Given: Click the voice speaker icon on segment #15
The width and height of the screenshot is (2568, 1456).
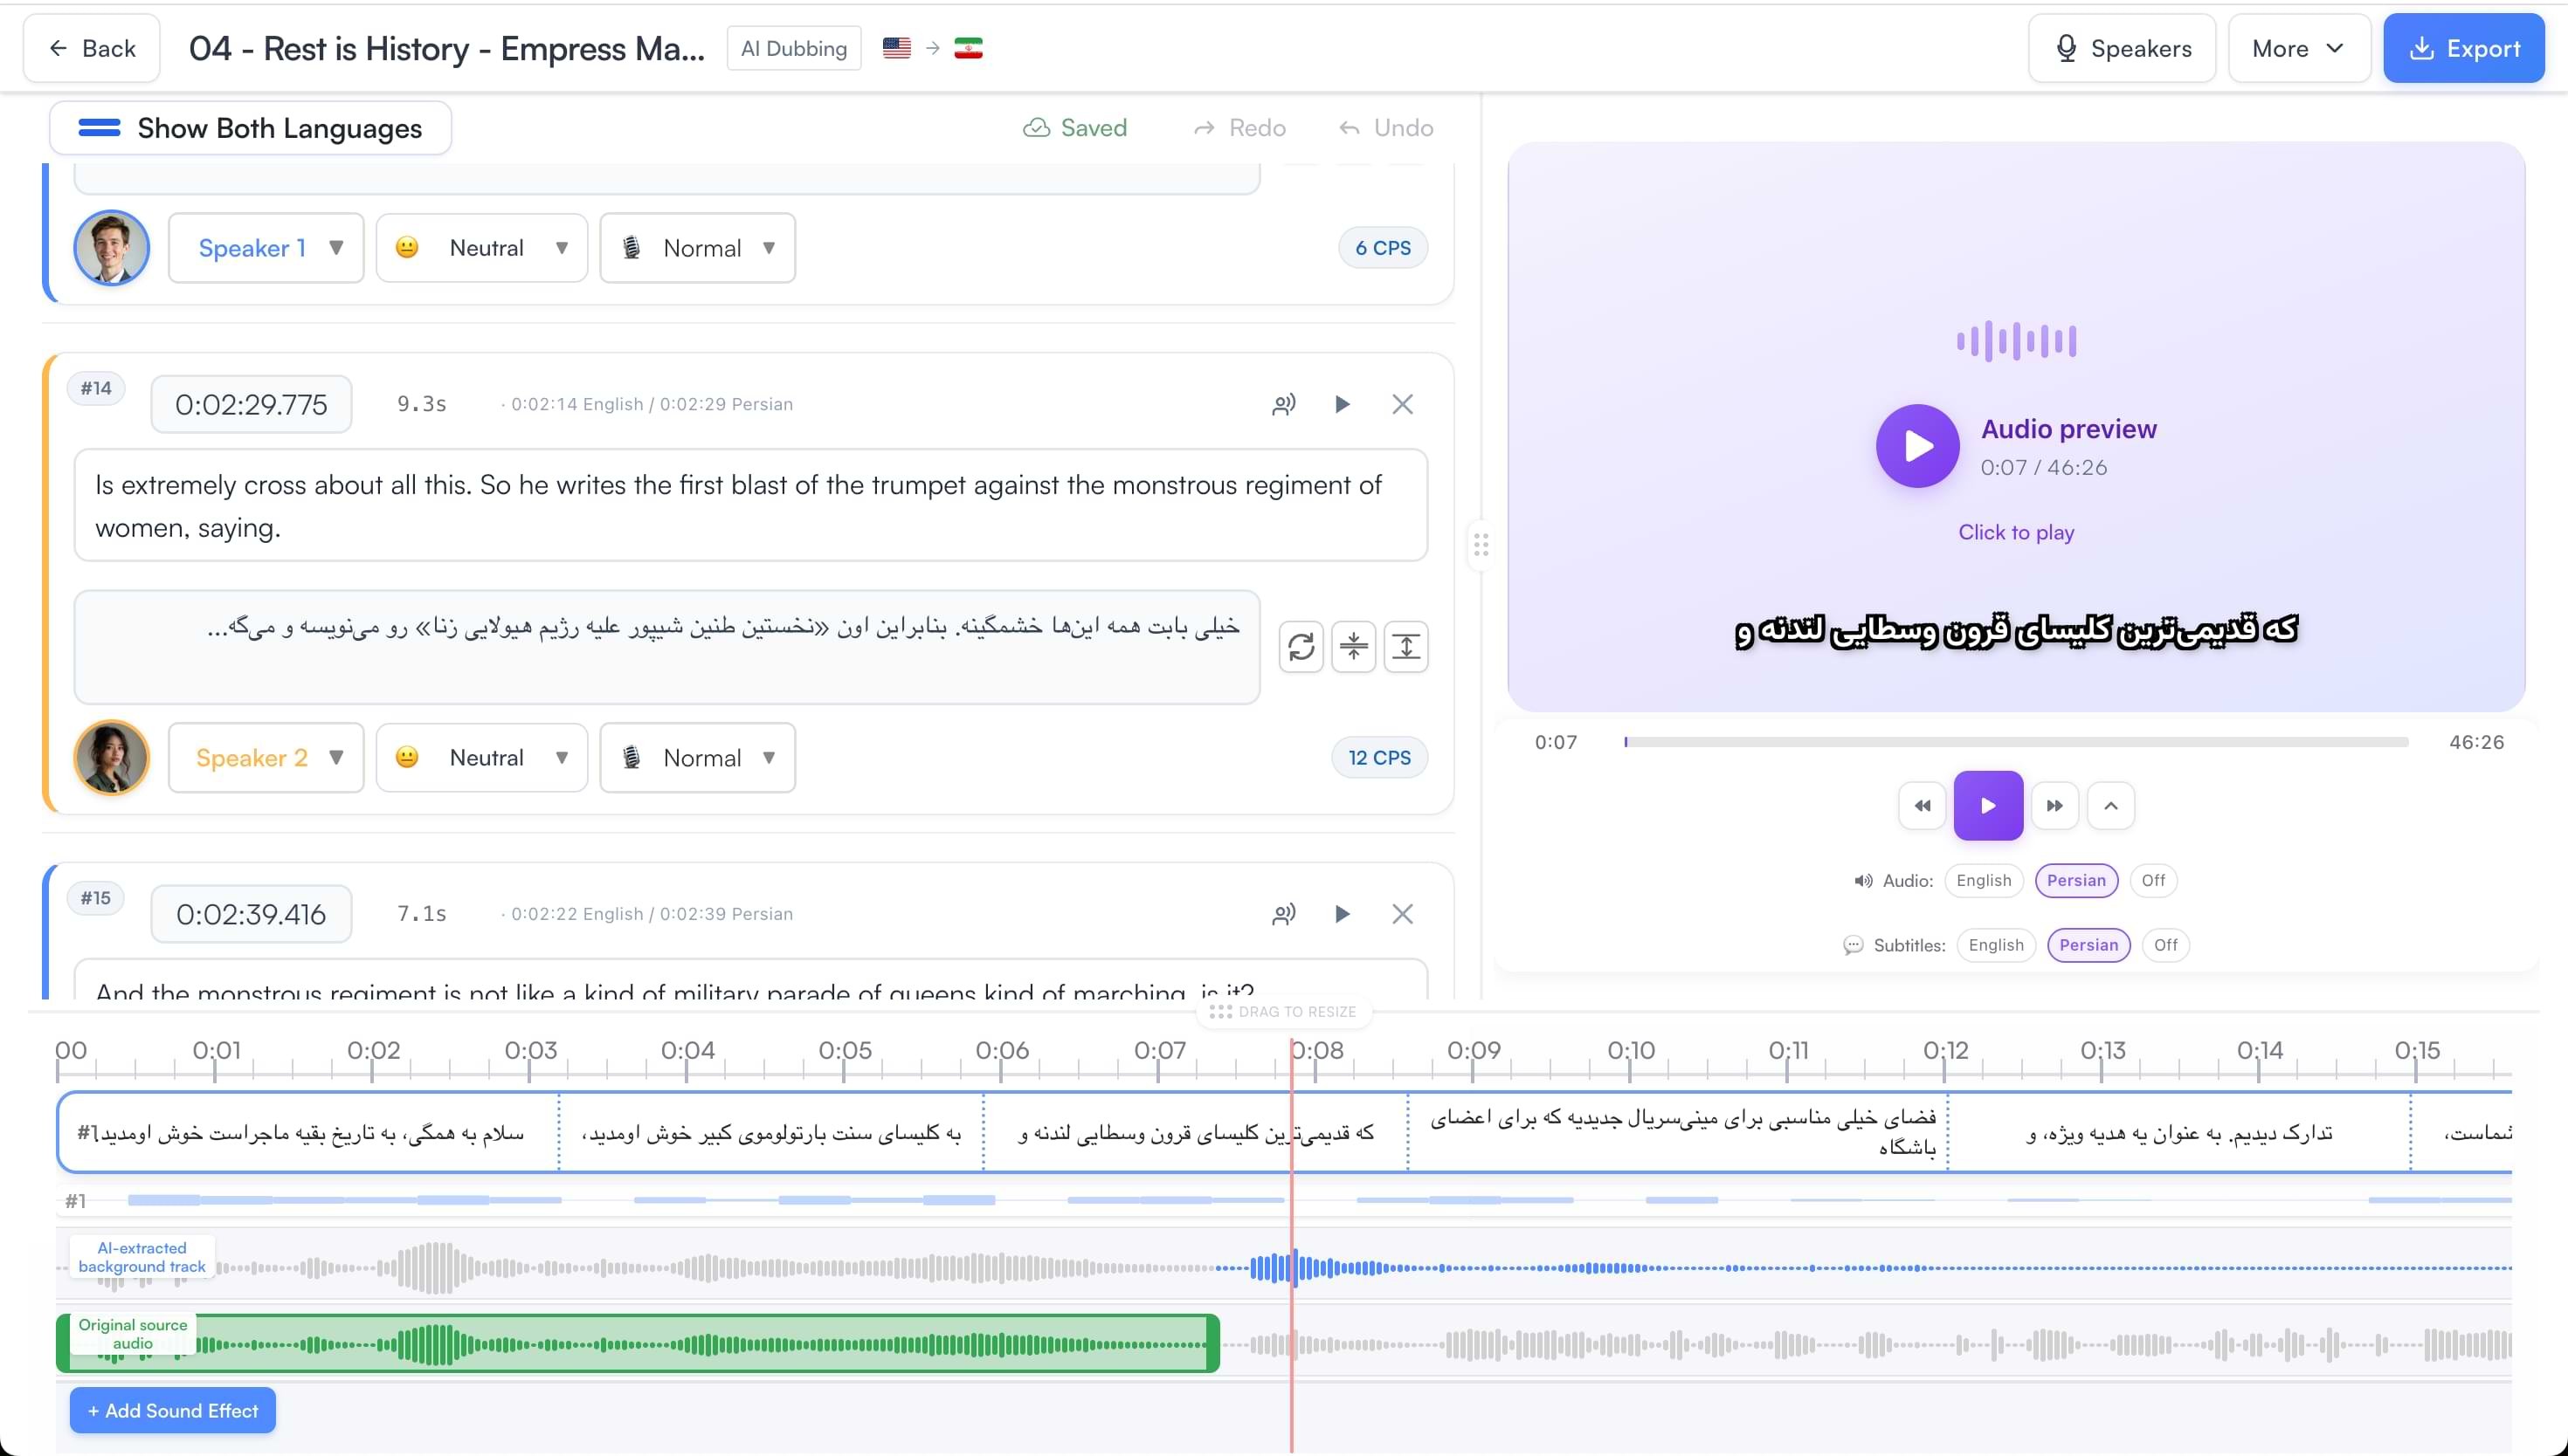Looking at the screenshot, I should tap(1283, 914).
